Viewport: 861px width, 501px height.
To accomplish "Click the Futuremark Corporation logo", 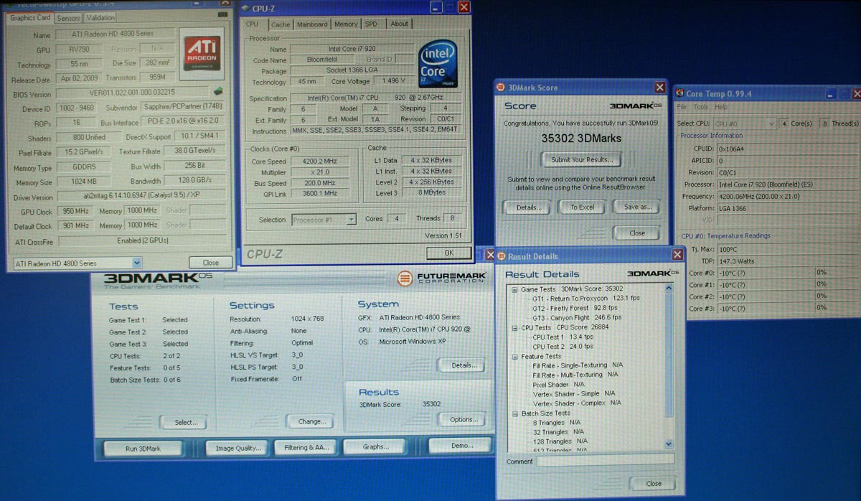I will pos(440,278).
